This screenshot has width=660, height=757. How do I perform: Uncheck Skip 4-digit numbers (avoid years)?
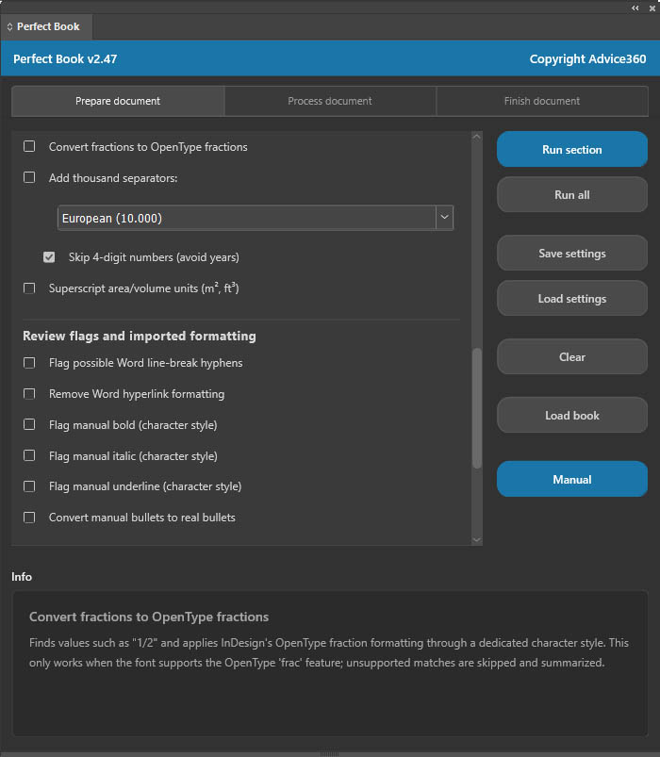point(49,256)
